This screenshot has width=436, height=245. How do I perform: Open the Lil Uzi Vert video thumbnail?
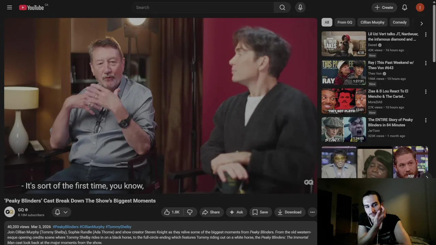pyautogui.click(x=344, y=44)
